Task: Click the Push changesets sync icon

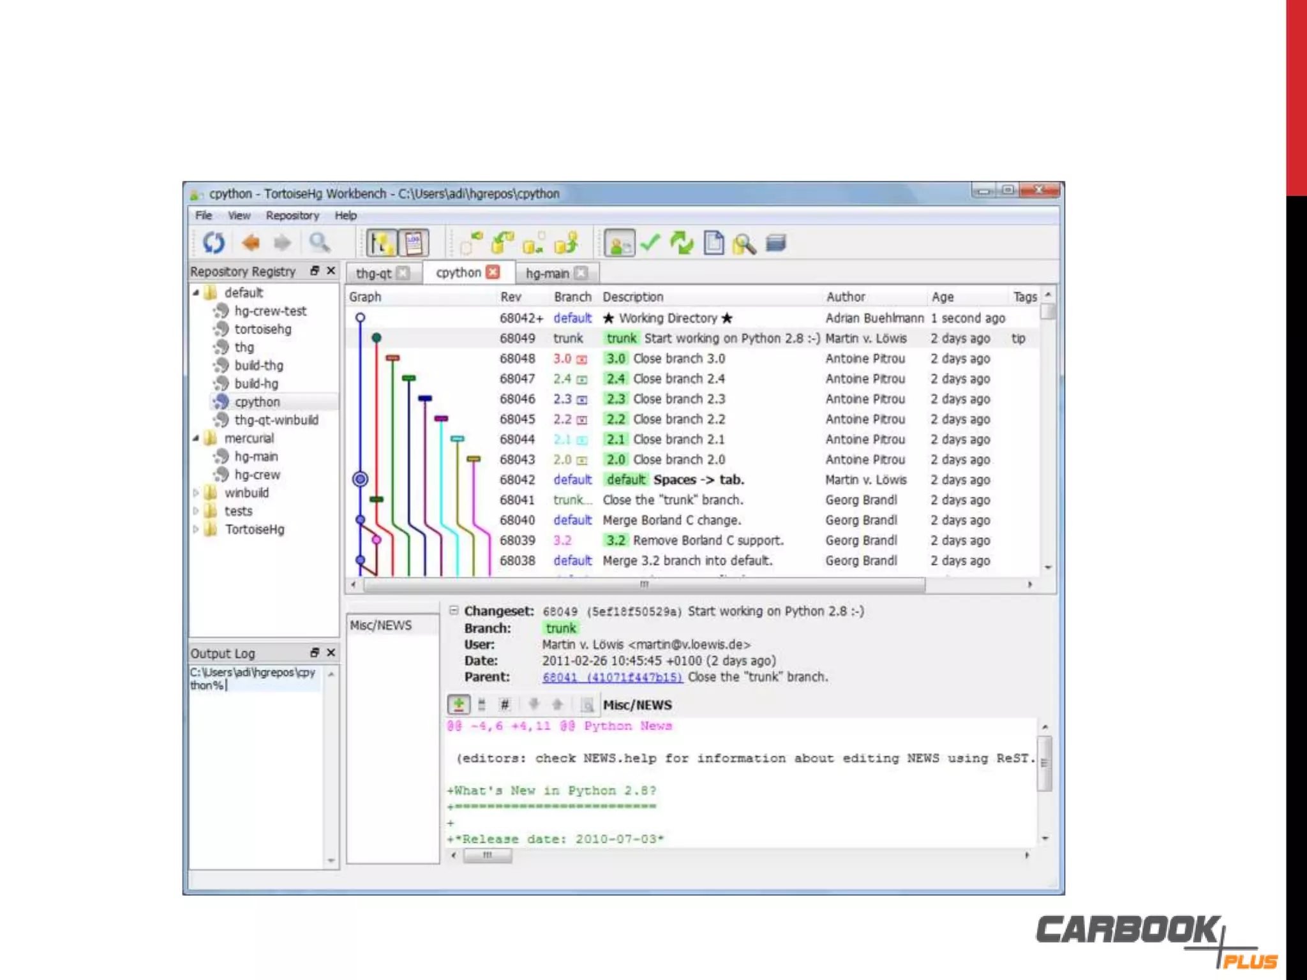Action: point(565,243)
